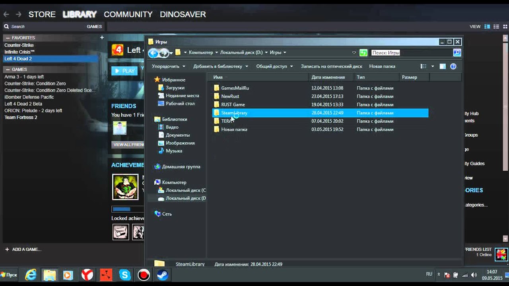This screenshot has height=286, width=509.
Task: Click the Компьютер breadcrumb segment
Action: point(201,52)
